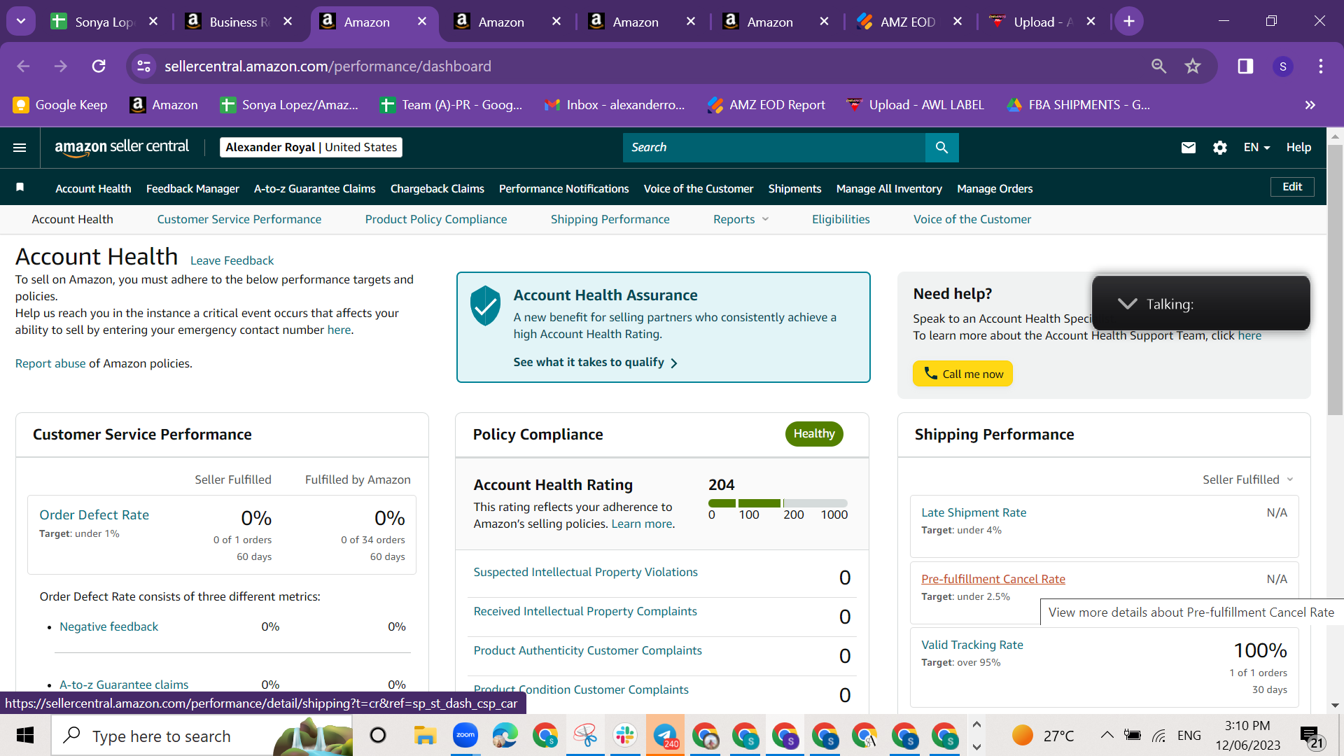
Task: Open the messages envelope icon
Action: (1189, 148)
